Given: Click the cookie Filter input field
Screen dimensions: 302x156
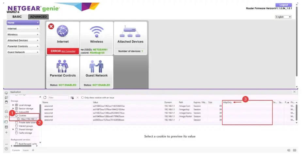Looking at the screenshot, I should coord(57,98).
